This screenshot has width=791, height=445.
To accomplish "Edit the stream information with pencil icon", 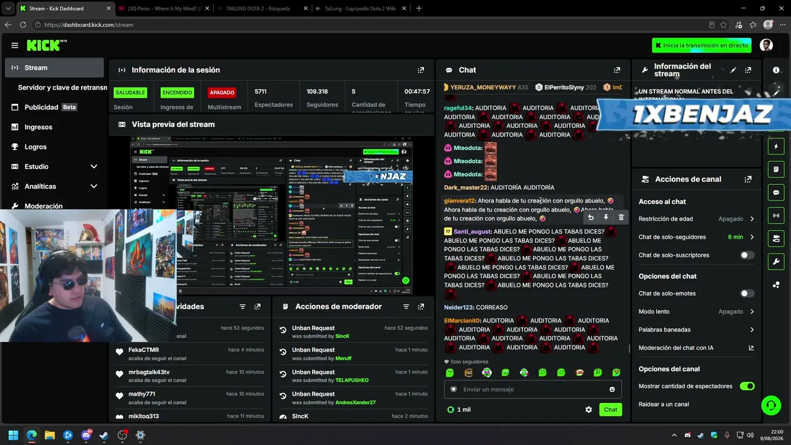I will [734, 70].
